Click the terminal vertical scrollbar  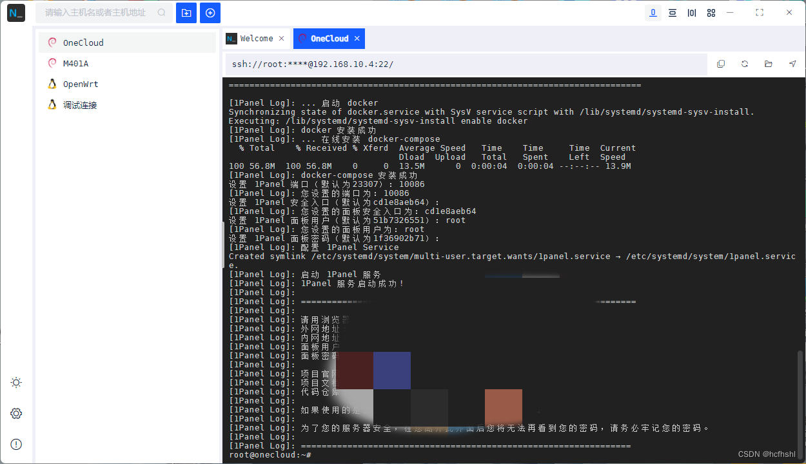pos(801,404)
